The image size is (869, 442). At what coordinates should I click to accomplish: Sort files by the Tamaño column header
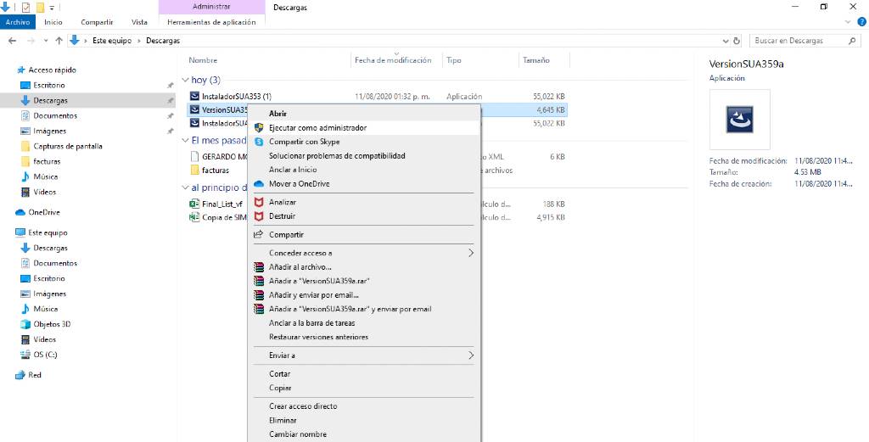coord(536,60)
